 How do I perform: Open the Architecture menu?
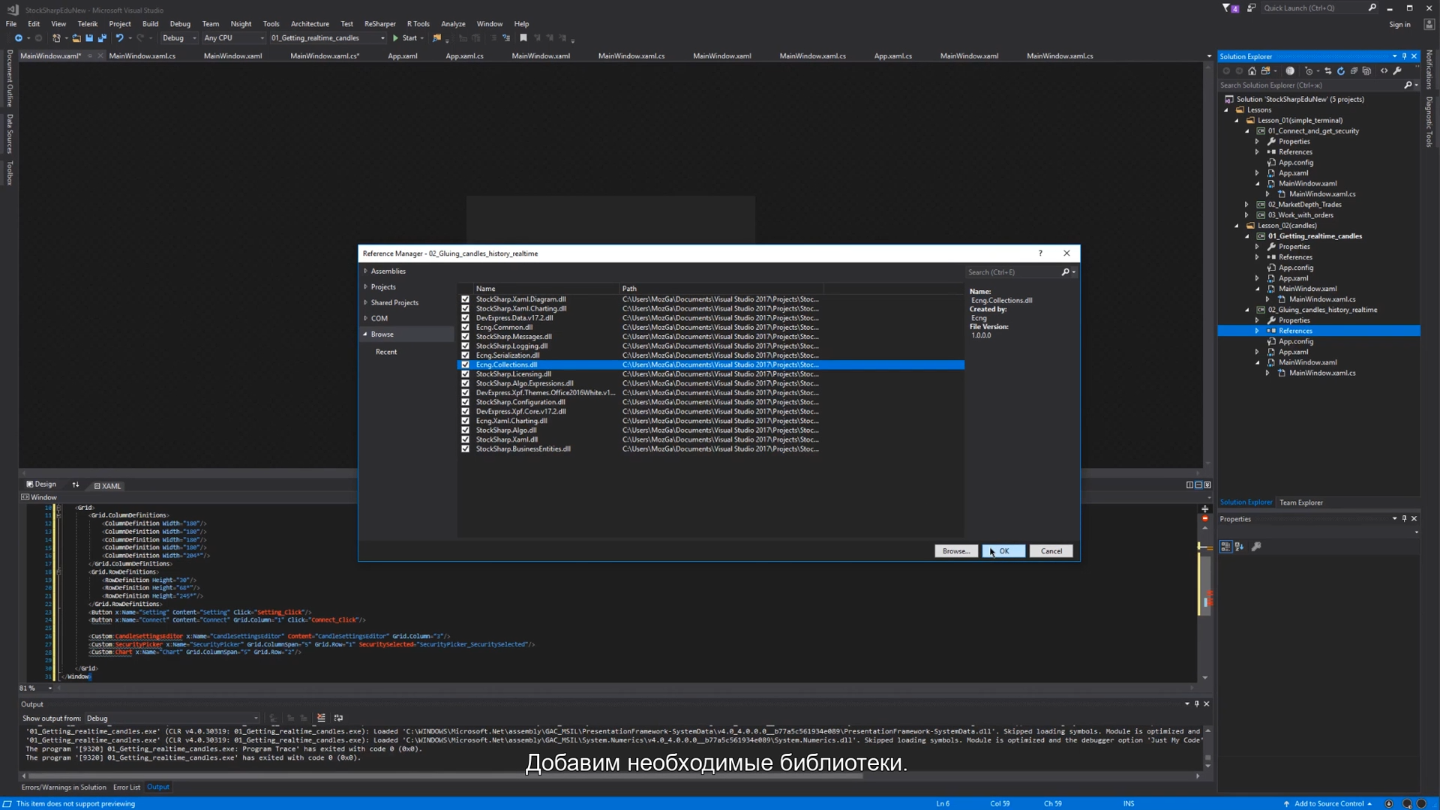310,24
